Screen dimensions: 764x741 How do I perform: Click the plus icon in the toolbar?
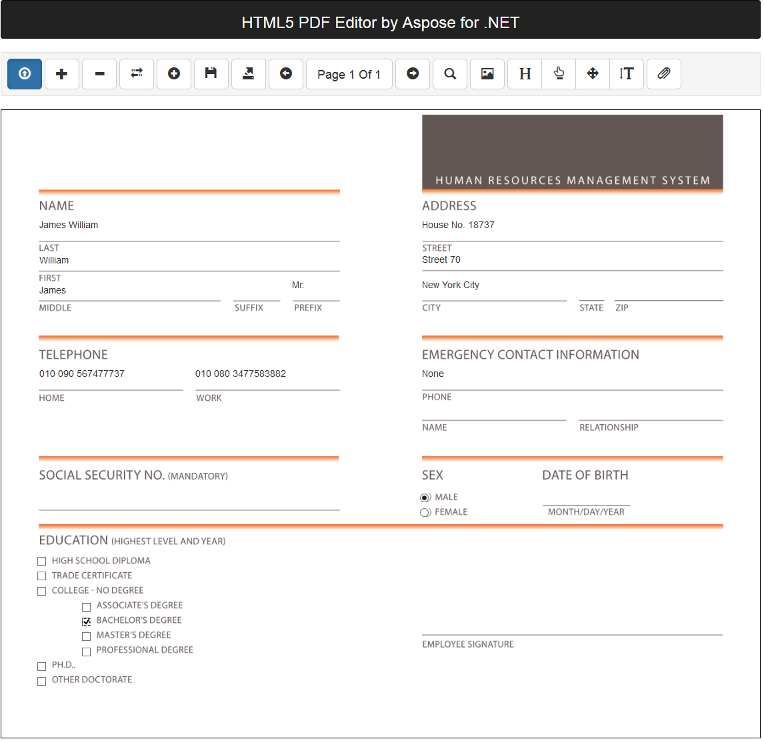click(62, 74)
